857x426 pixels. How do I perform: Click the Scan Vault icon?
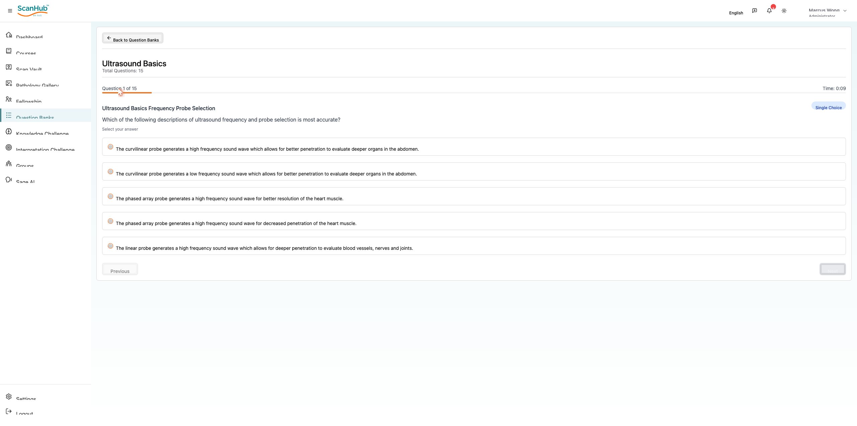click(x=9, y=67)
